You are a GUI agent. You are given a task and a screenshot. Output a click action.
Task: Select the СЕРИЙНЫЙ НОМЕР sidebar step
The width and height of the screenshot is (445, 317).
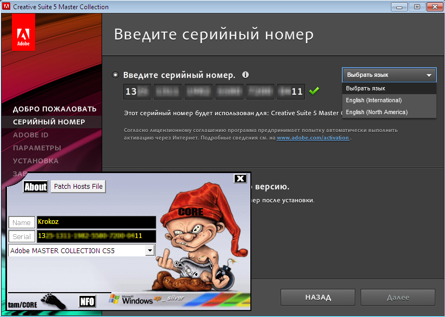click(49, 122)
